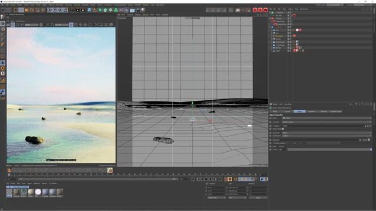Viewport: 376px width, 211px height.
Task: Click the distant dark rock in the wireframe viewport
Action: click(x=212, y=111)
